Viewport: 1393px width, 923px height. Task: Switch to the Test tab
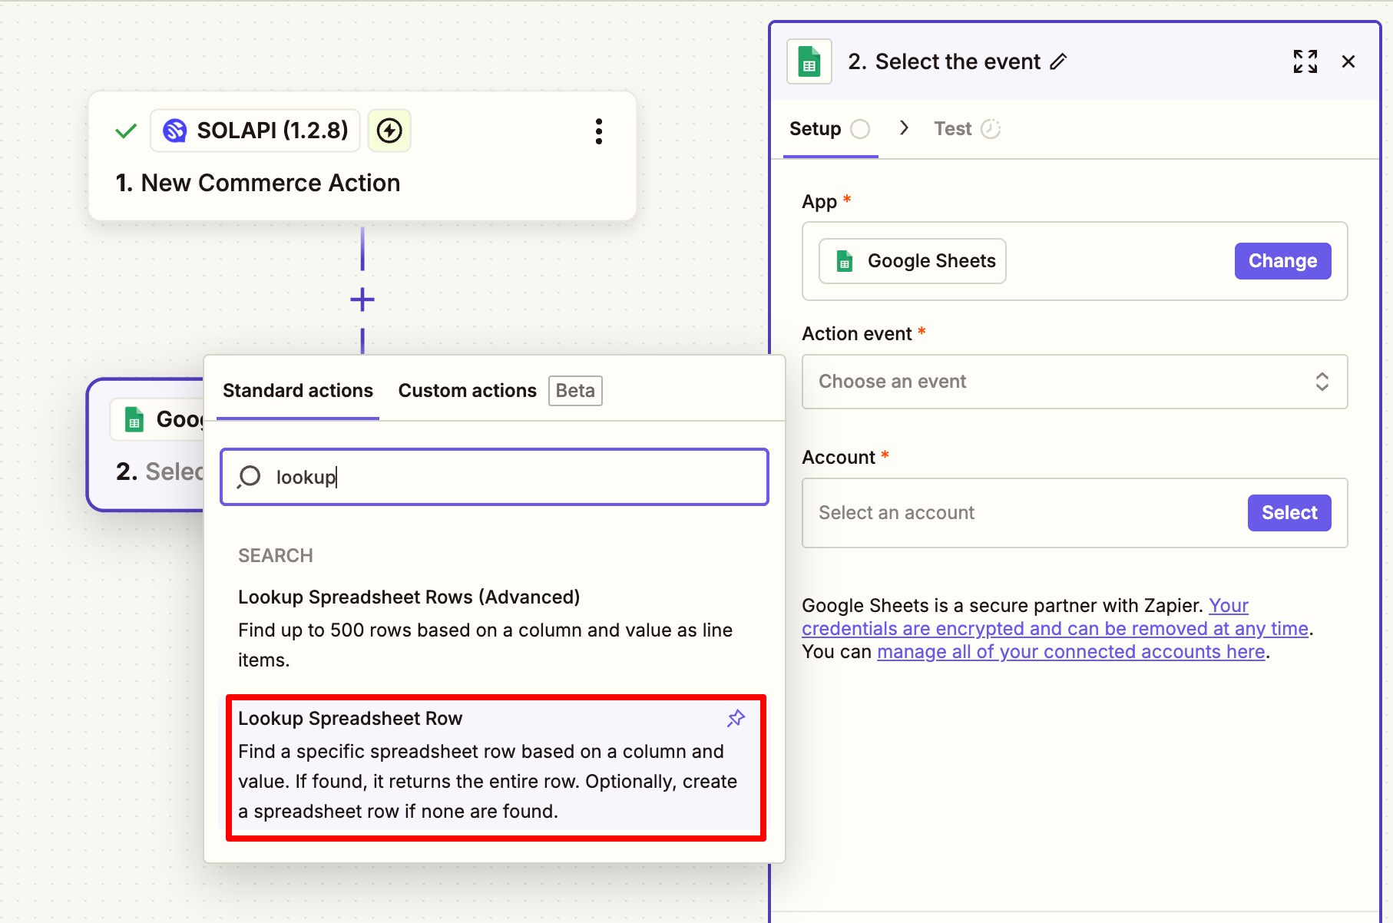pyautogui.click(x=967, y=129)
